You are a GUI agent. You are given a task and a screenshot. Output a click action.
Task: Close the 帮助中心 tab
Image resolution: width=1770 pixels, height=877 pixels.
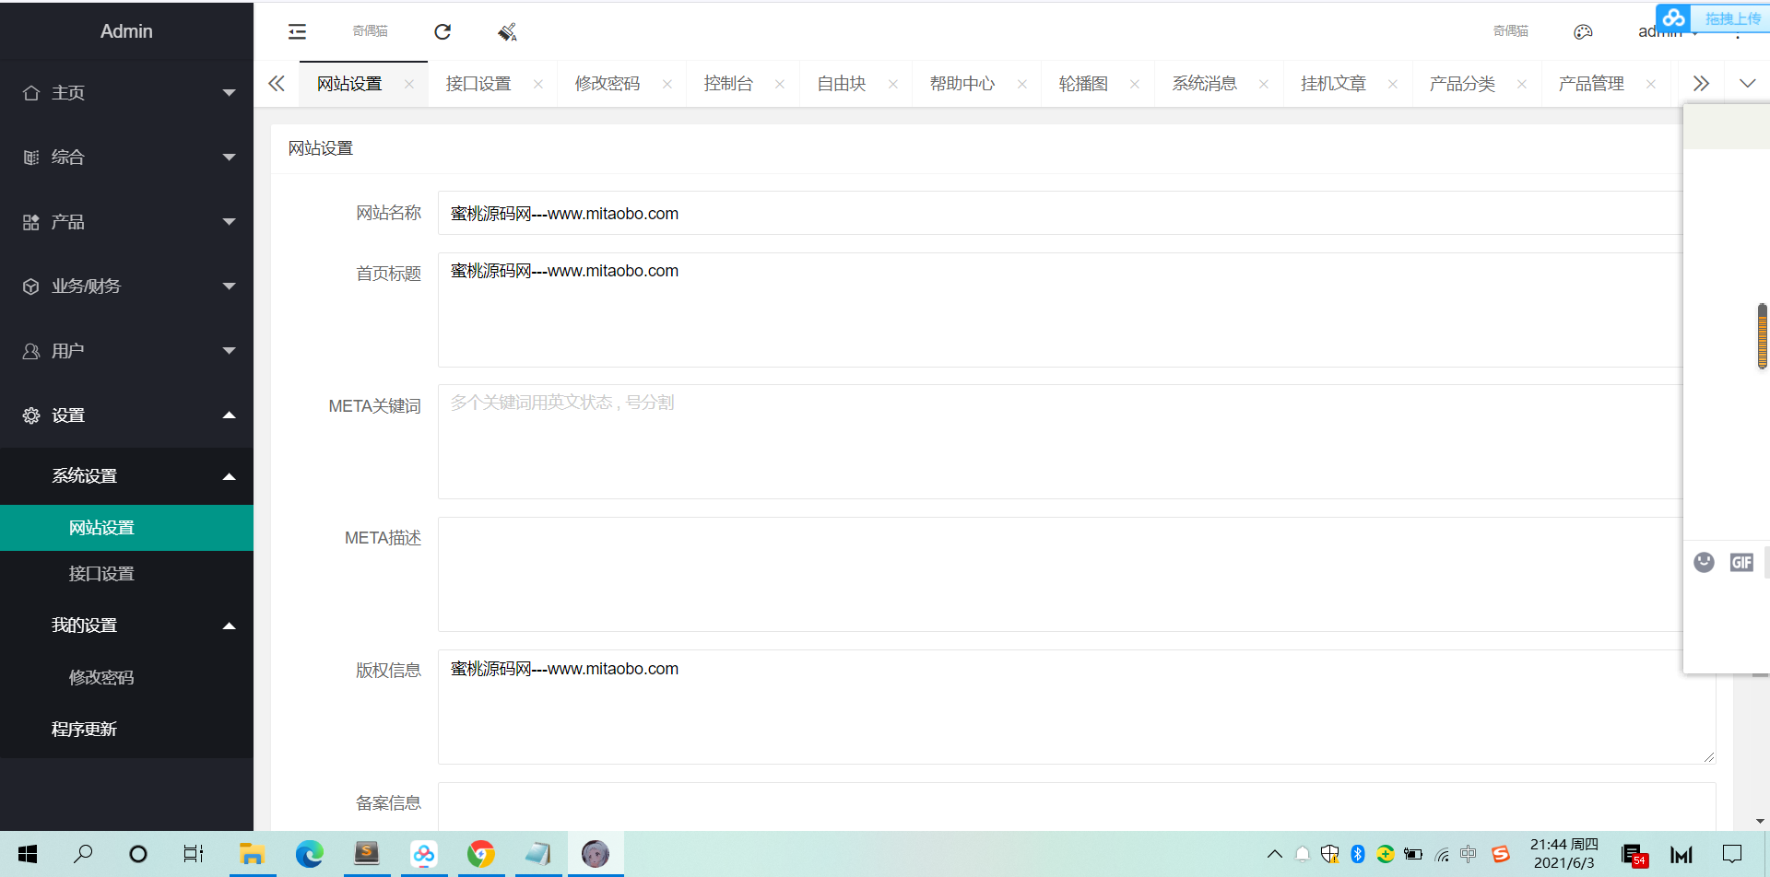pos(1022,84)
